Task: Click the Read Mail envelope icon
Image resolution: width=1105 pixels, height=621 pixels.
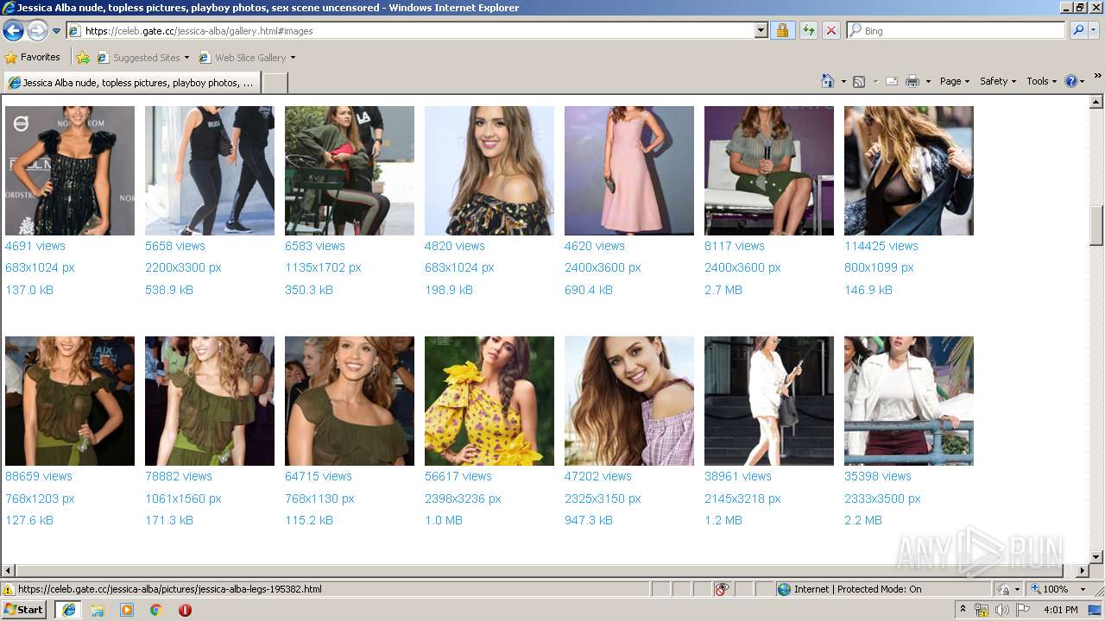Action: click(x=892, y=81)
